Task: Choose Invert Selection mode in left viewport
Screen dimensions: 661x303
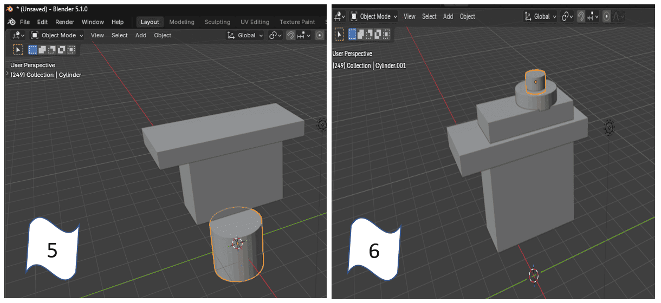Action: [61, 50]
